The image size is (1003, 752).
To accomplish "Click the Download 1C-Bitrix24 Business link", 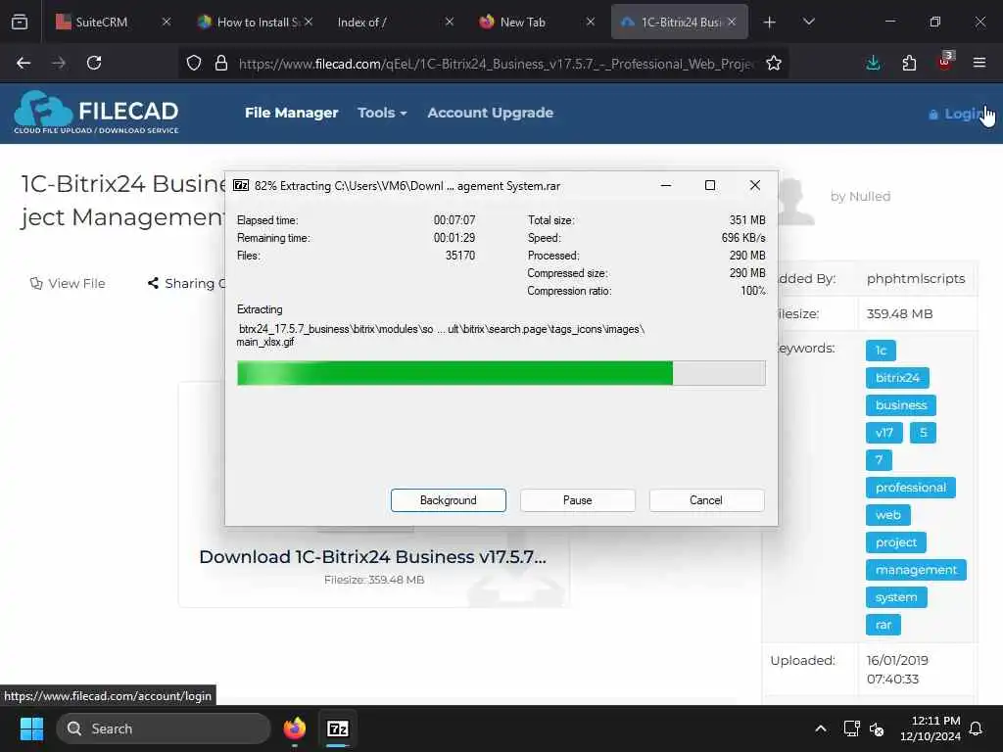I will [x=373, y=557].
